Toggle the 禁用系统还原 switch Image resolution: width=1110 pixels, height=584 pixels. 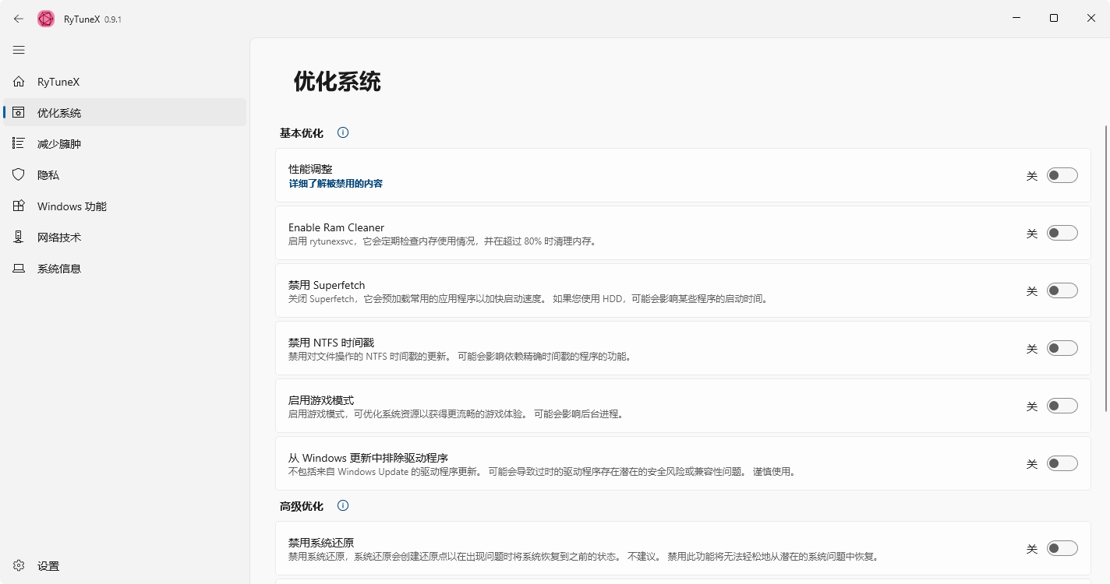click(1062, 548)
